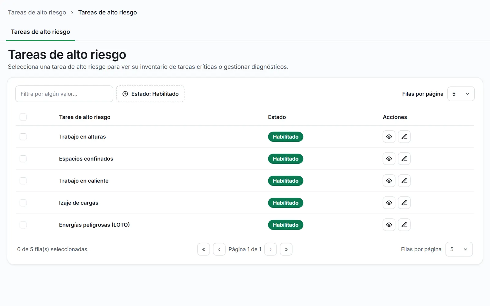Check the Energías peligrosas (LOTO) row

[x=23, y=225]
